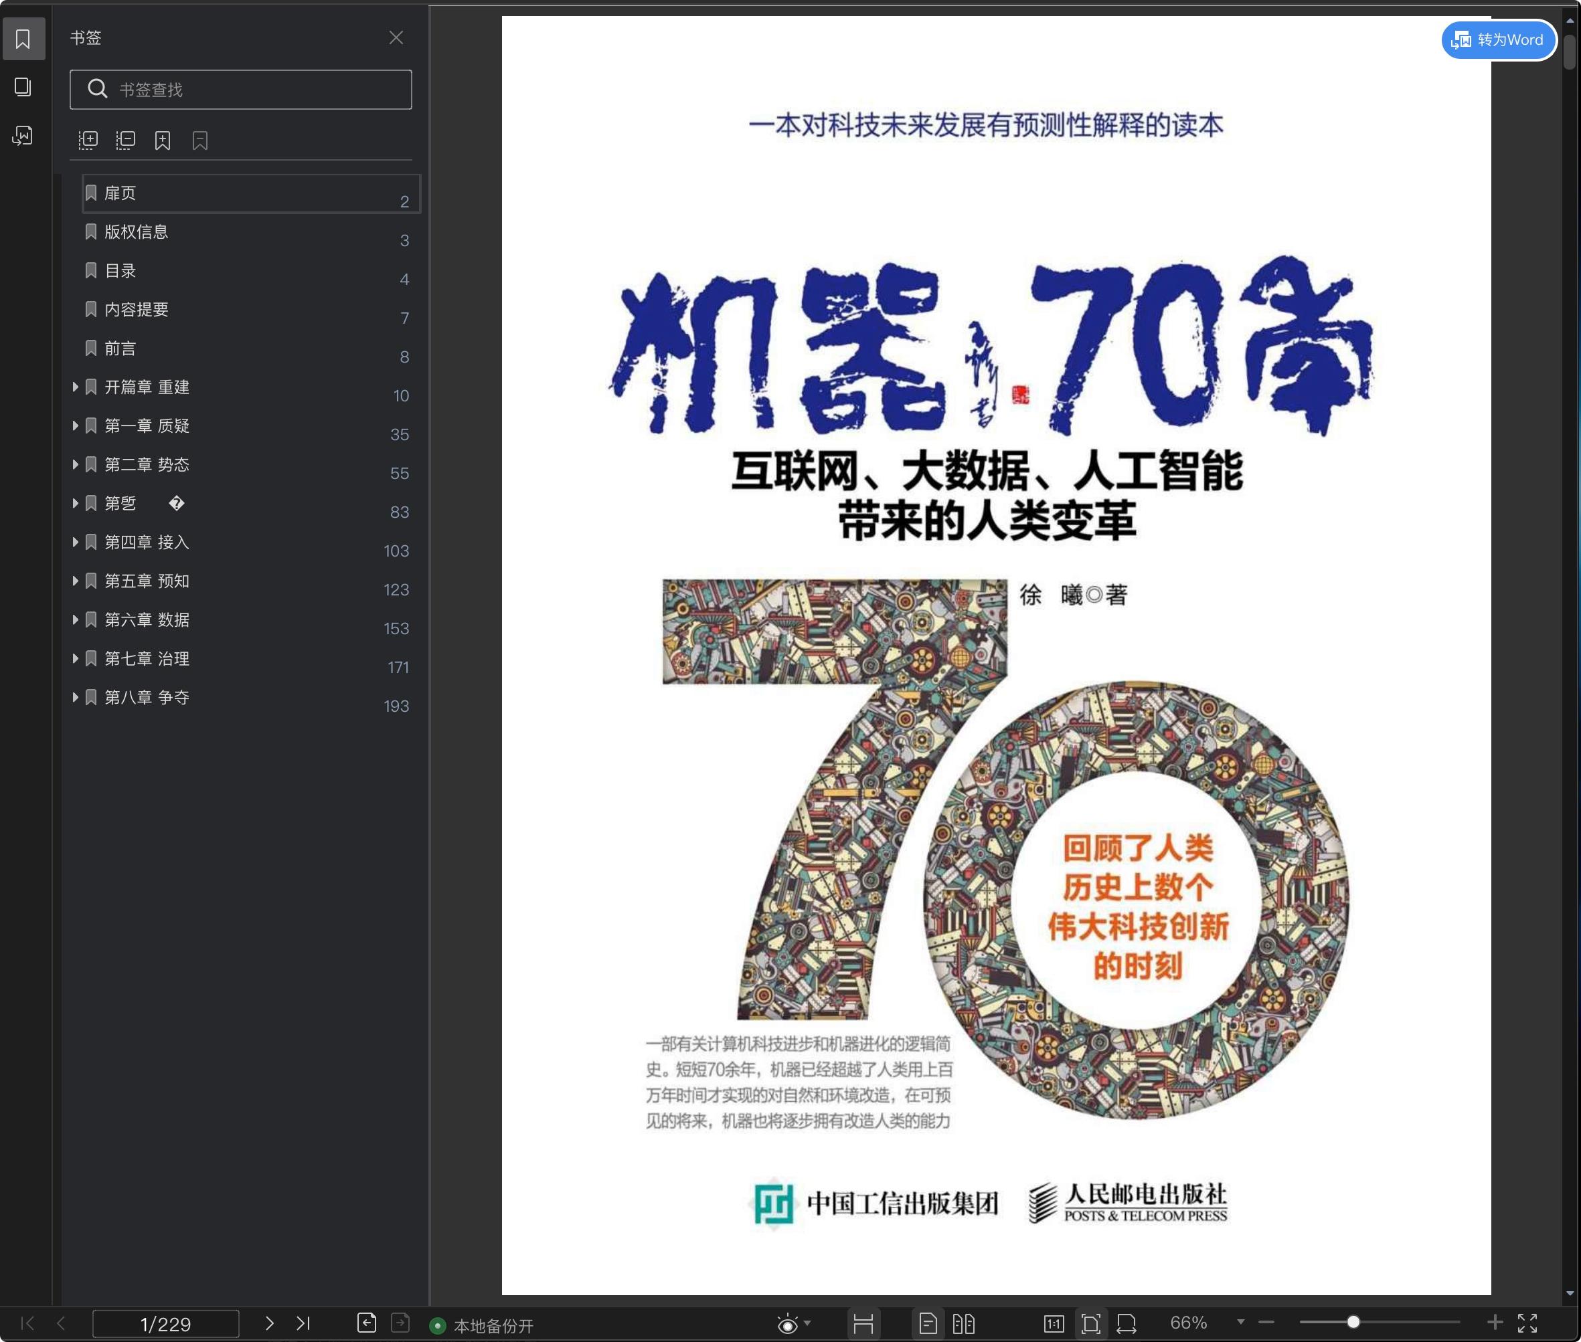This screenshot has height=1342, width=1581.
Task: Expand the 第五章 预知 bookmark
Action: tap(74, 581)
